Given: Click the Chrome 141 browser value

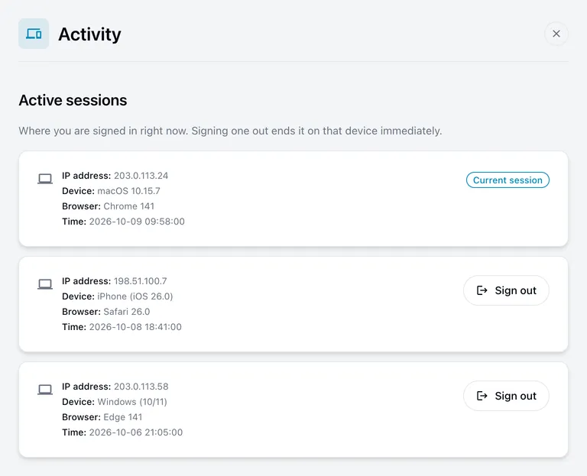Looking at the screenshot, I should 128,206.
